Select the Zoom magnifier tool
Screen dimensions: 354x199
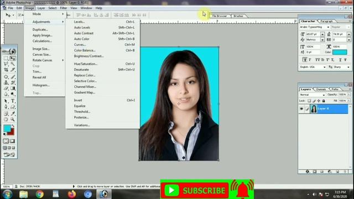tap(13, 119)
